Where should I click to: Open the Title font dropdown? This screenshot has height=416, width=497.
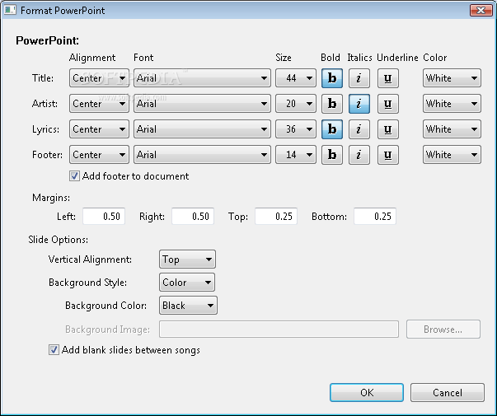pos(202,78)
